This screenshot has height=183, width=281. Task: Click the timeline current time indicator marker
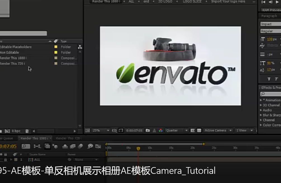(138, 148)
